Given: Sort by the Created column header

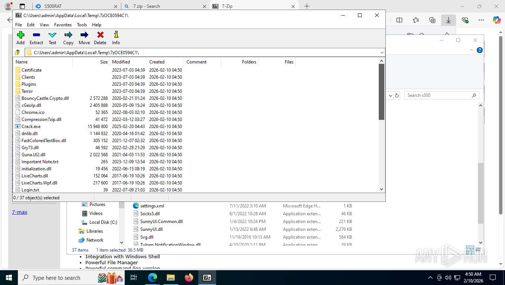Looking at the screenshot, I should point(165,62).
